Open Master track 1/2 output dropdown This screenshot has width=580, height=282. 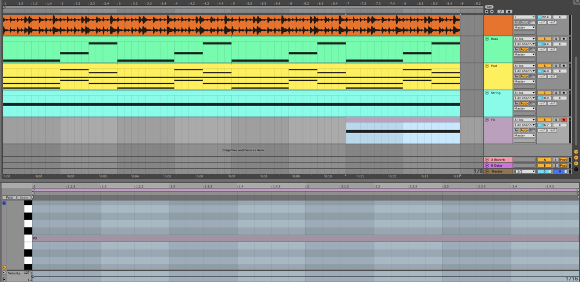(x=525, y=171)
